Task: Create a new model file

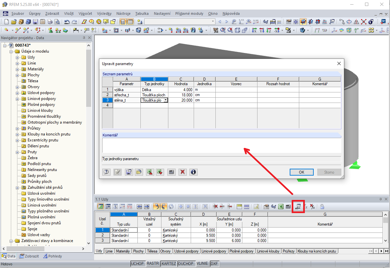Action: click(x=7, y=22)
